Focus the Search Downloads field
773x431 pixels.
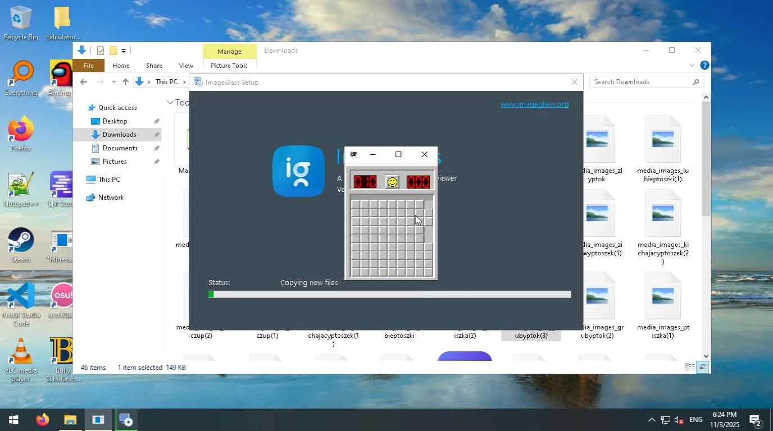pos(646,82)
